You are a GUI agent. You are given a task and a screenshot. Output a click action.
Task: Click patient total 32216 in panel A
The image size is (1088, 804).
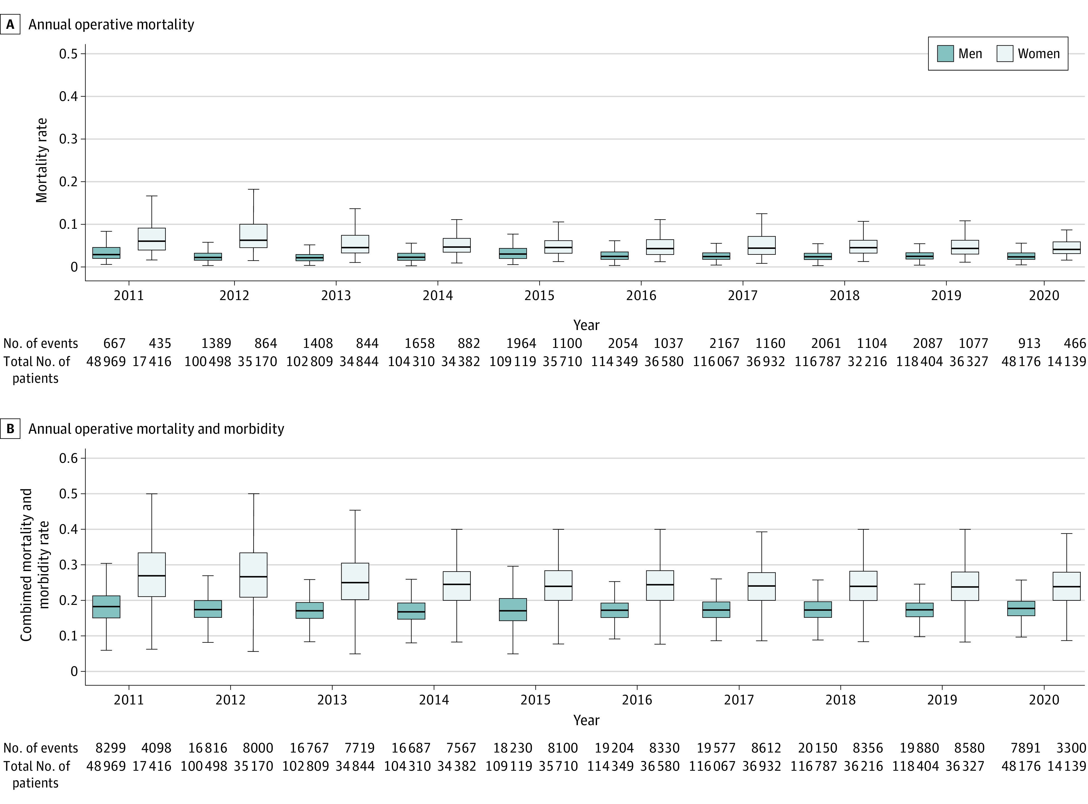(x=868, y=362)
